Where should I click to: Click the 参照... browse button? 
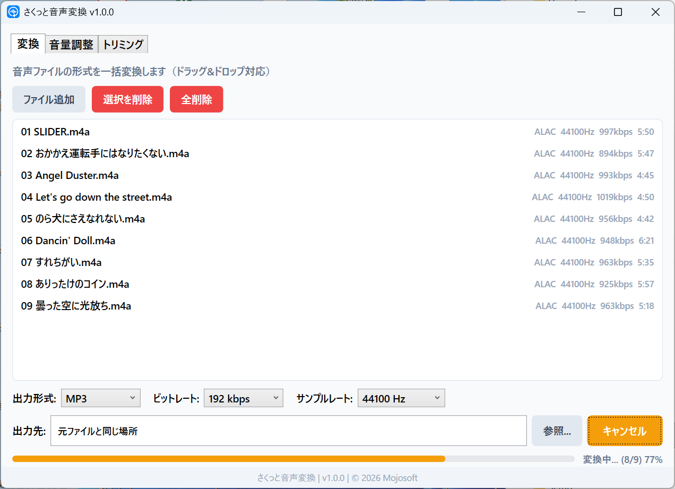click(557, 431)
